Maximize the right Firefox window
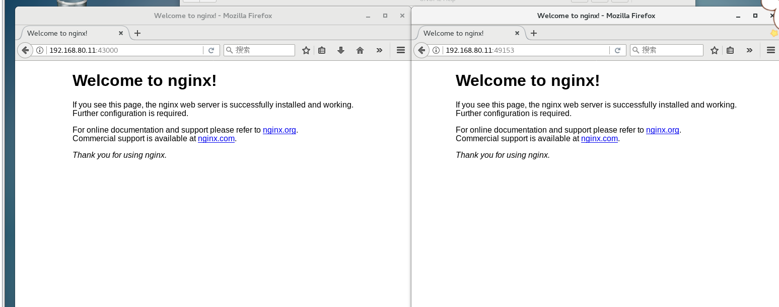This screenshot has height=307, width=779. pyautogui.click(x=755, y=16)
